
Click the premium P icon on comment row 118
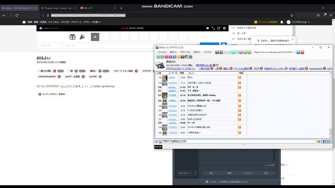coord(239,77)
